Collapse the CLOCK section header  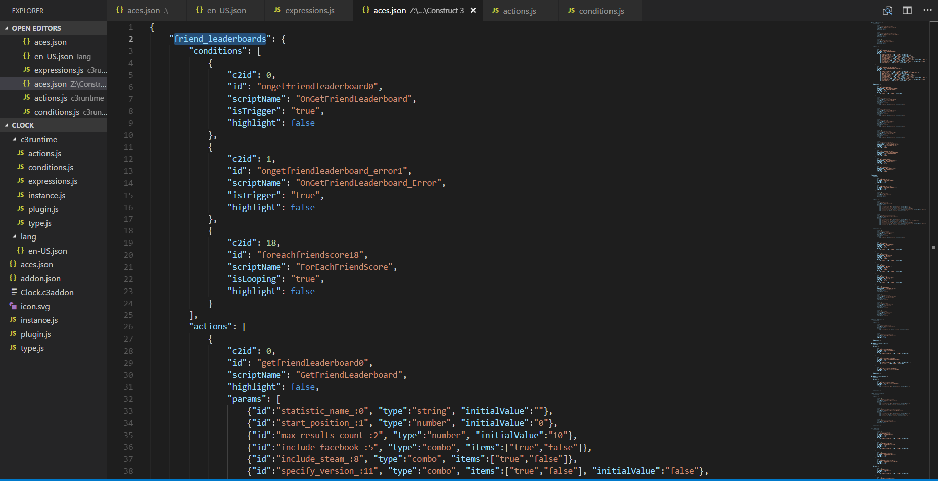coord(6,125)
